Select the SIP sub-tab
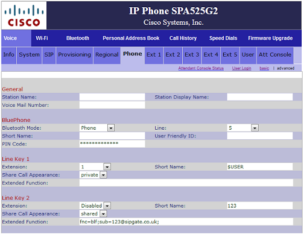Viewport: 304px width, 234px height. (x=49, y=55)
